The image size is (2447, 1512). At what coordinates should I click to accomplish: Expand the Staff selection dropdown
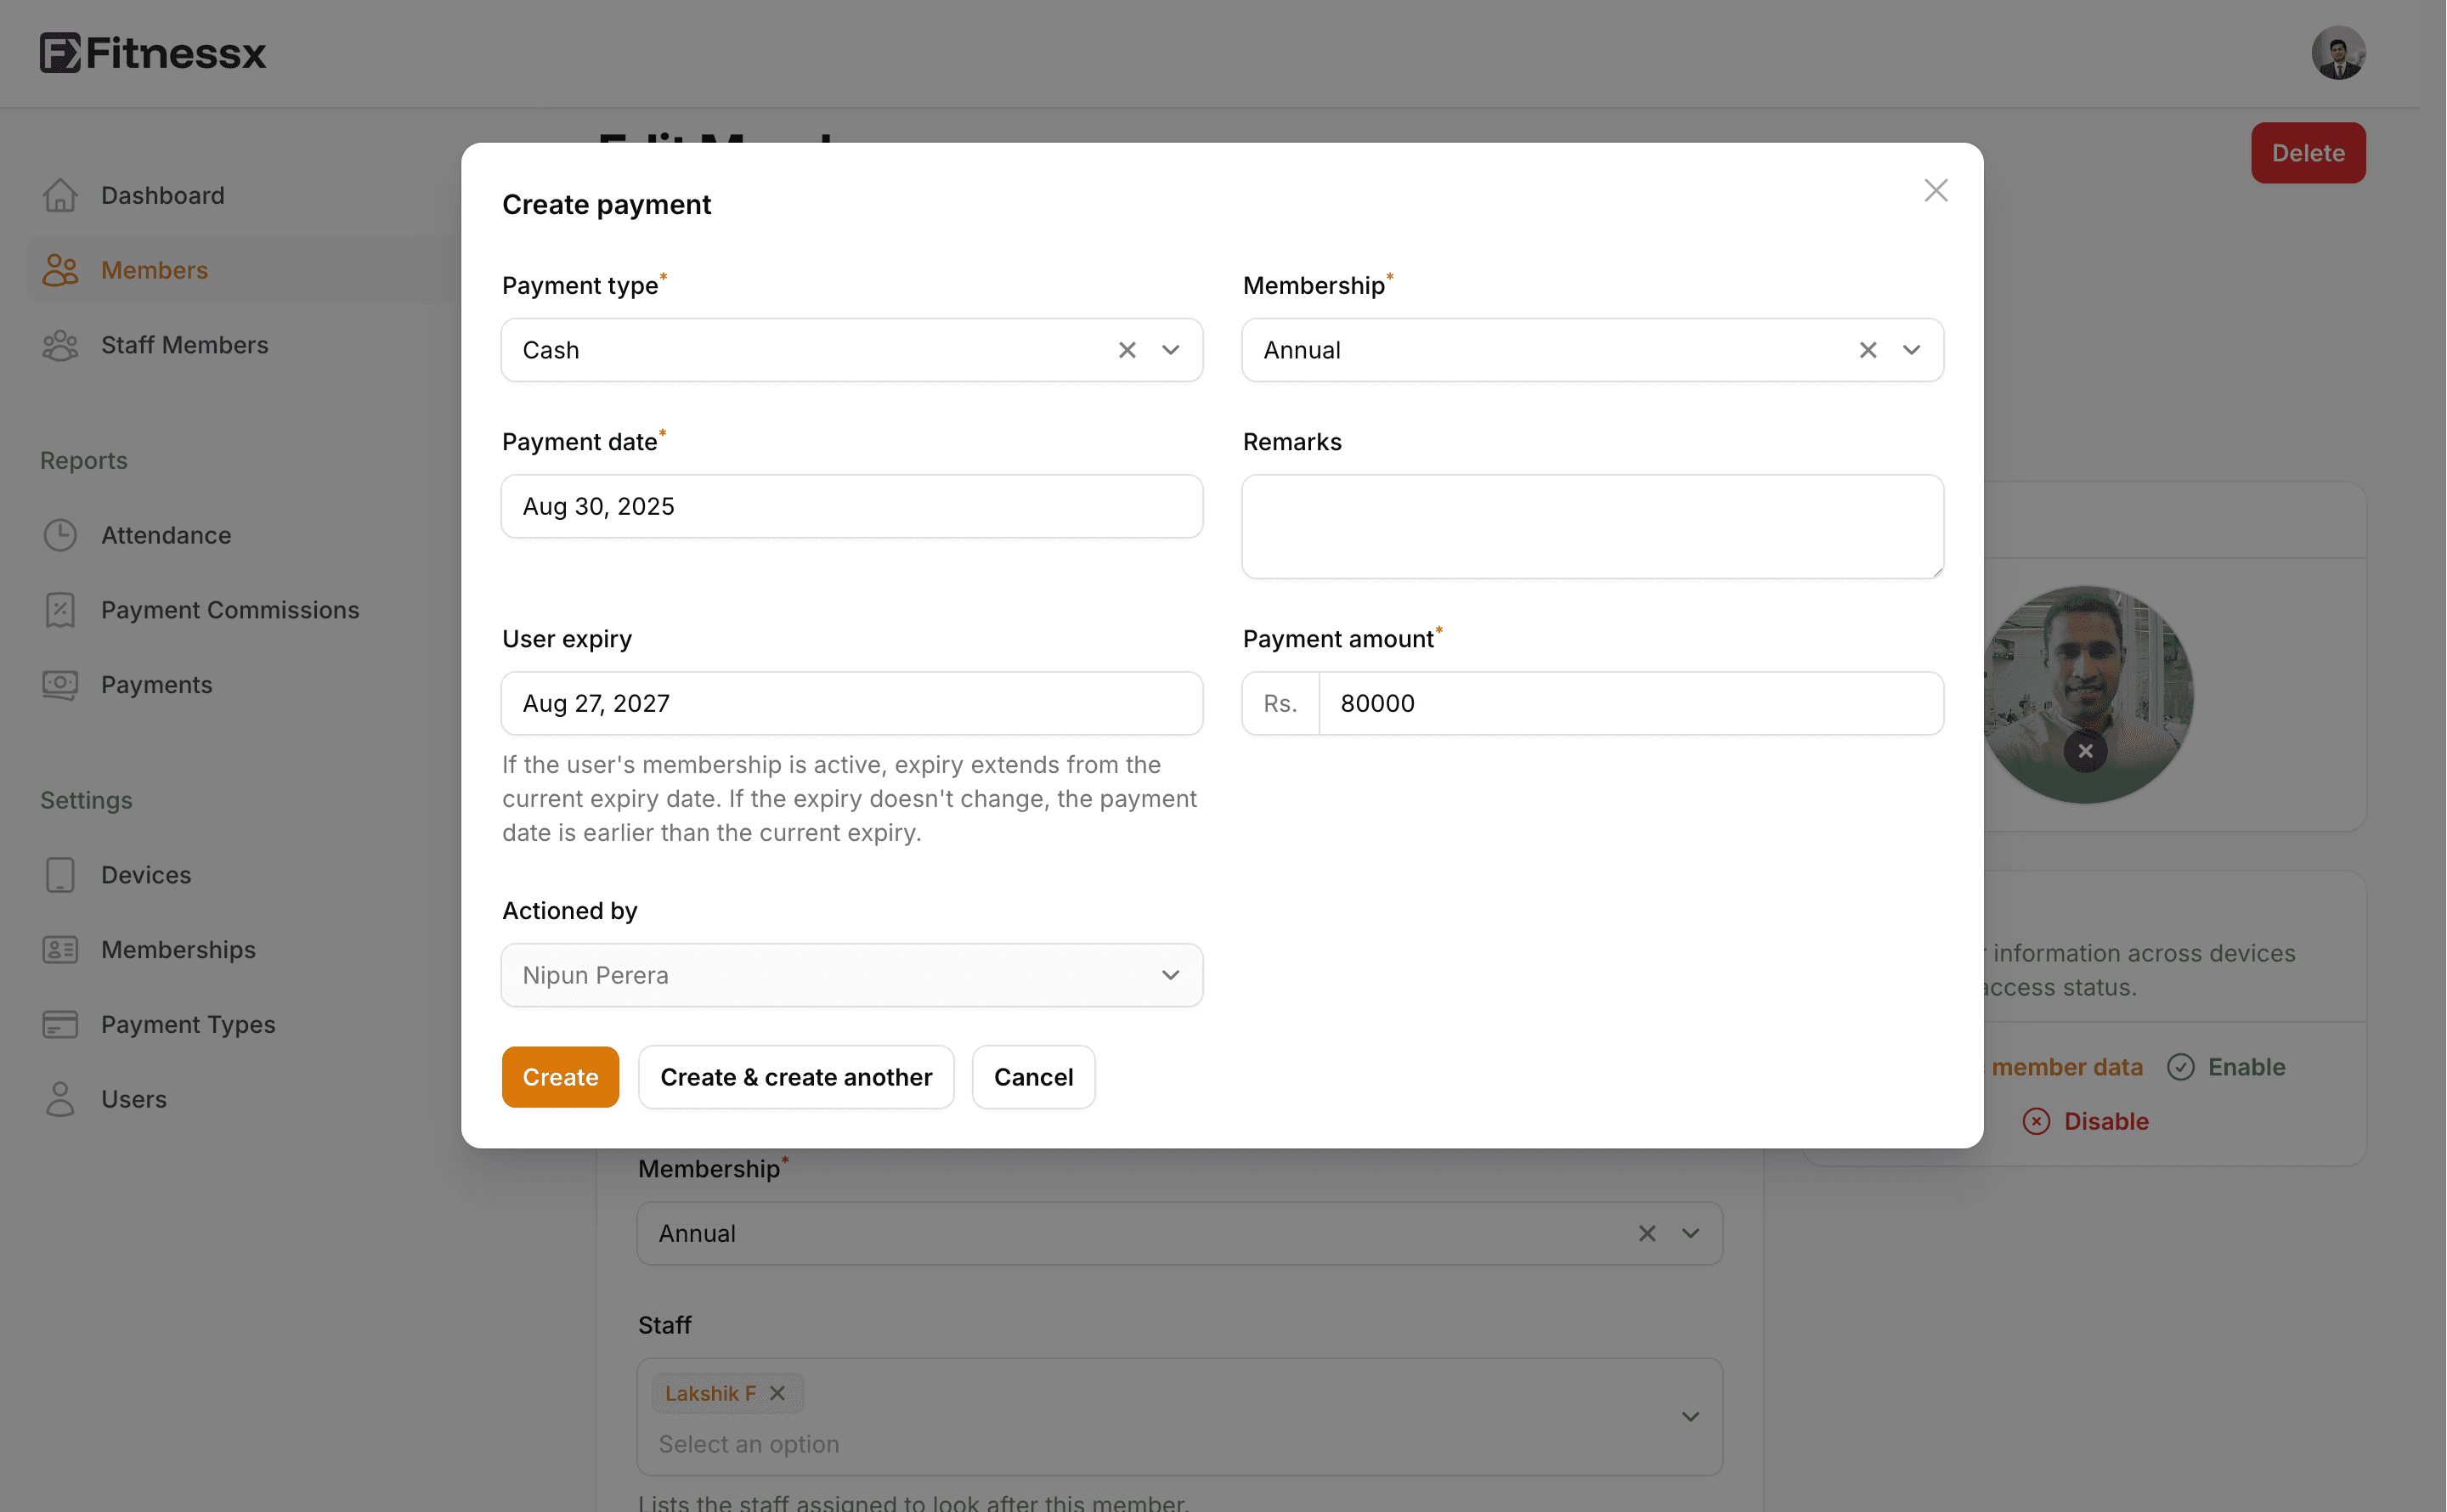(1690, 1416)
